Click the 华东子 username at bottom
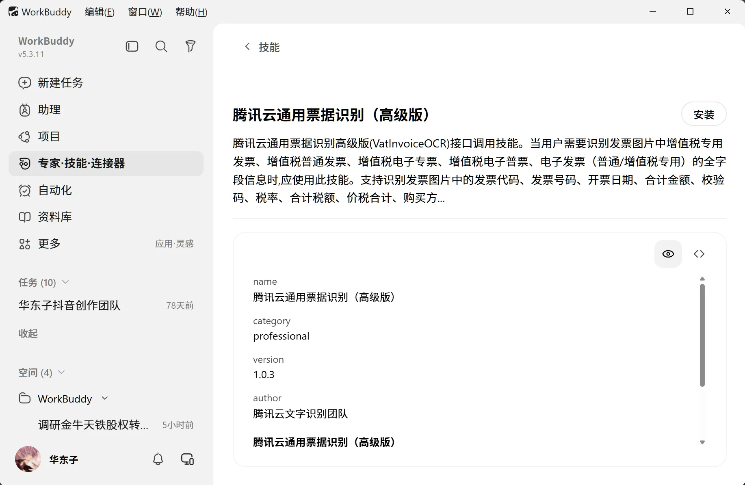 point(64,460)
